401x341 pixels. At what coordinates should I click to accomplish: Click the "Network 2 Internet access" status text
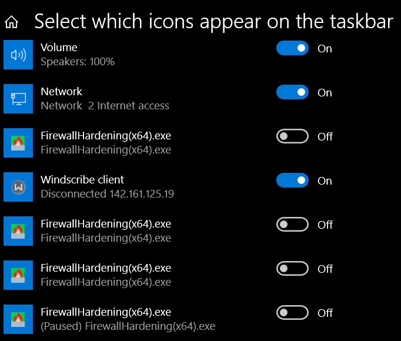[105, 106]
